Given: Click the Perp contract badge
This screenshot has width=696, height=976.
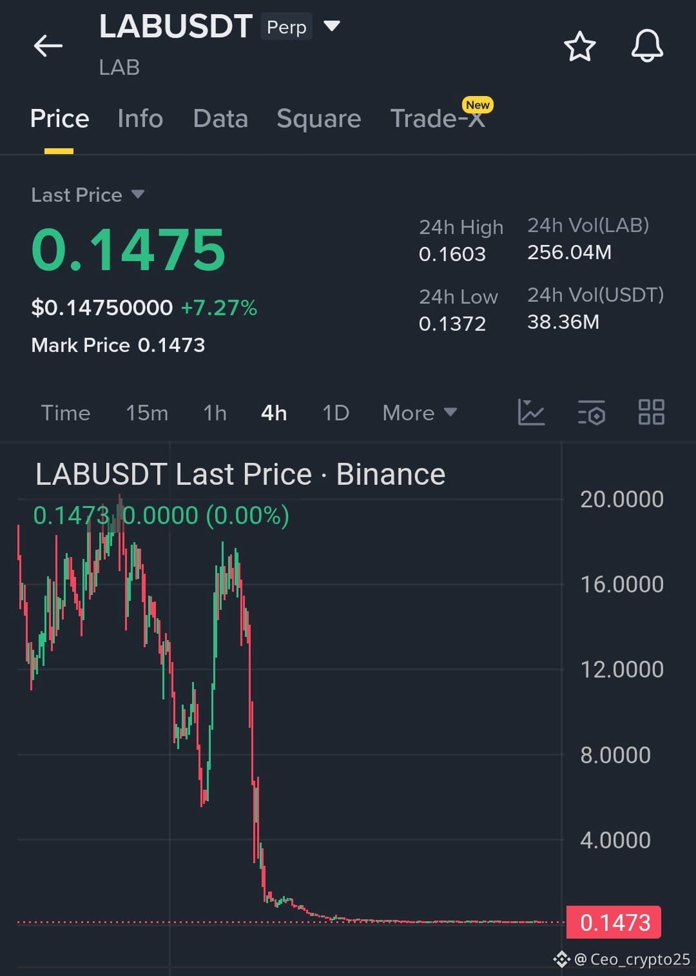Looking at the screenshot, I should click(287, 27).
